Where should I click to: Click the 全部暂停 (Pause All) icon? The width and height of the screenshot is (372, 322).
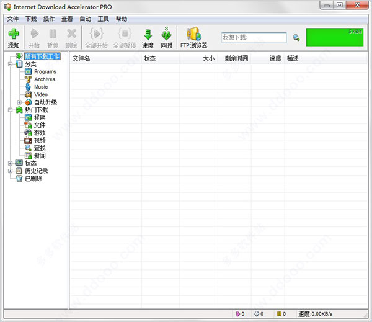[x=125, y=38]
